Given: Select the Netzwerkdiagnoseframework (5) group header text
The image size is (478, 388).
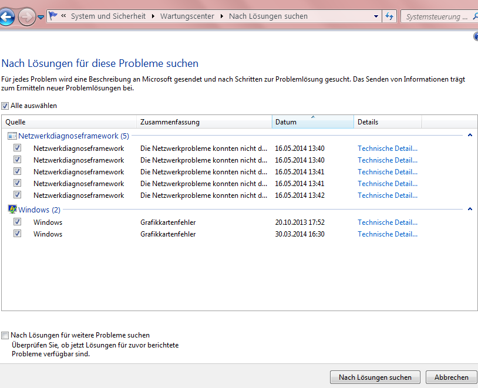Looking at the screenshot, I should pyautogui.click(x=73, y=136).
